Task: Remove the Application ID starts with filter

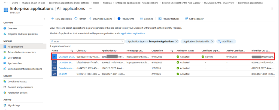Action: pos(212,41)
